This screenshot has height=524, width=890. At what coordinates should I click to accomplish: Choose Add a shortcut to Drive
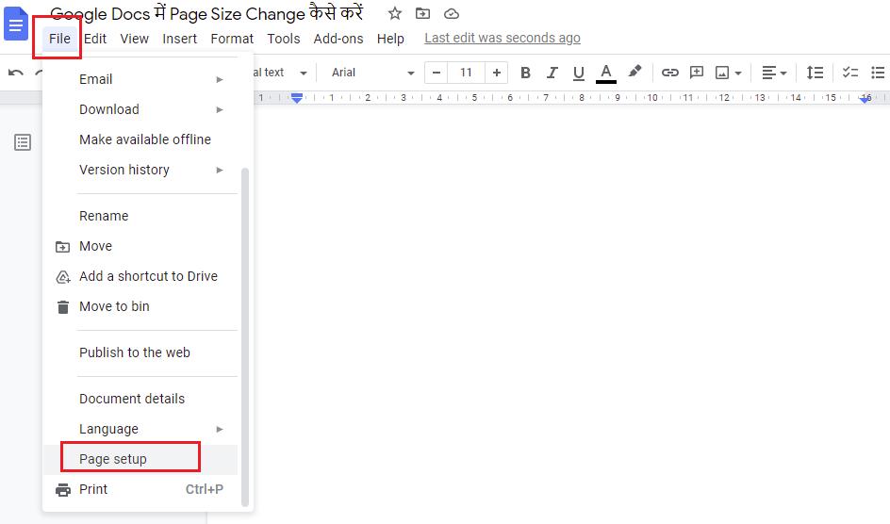tap(142, 276)
